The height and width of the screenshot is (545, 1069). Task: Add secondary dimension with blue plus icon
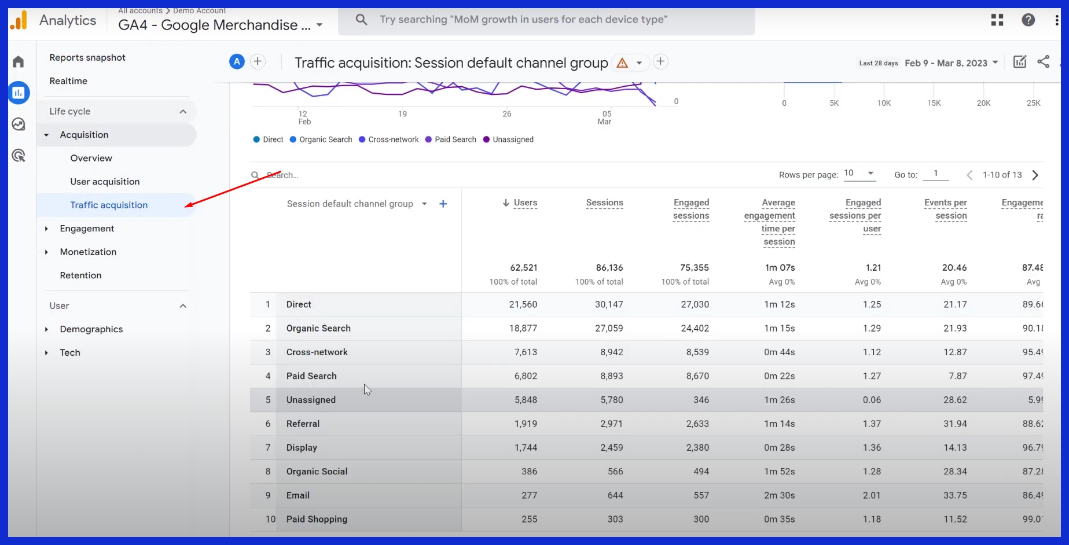pyautogui.click(x=443, y=204)
